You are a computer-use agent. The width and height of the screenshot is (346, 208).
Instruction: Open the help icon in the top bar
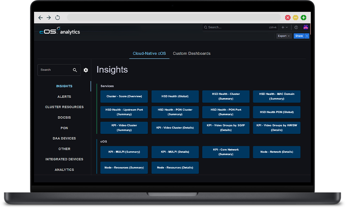[x=296, y=27]
